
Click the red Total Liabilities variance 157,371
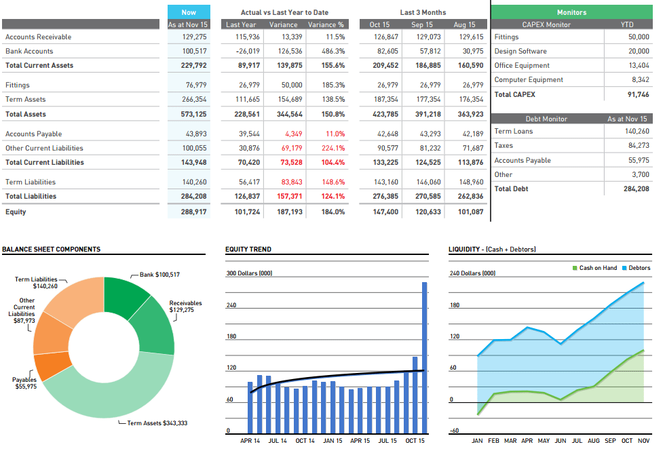(290, 196)
